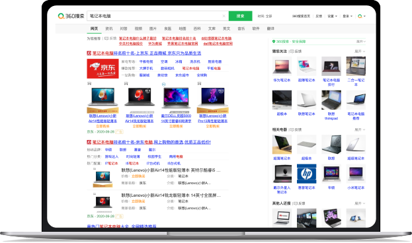412x243 pixels.
Task: Open the DELL laptop product image
Action: [176, 98]
